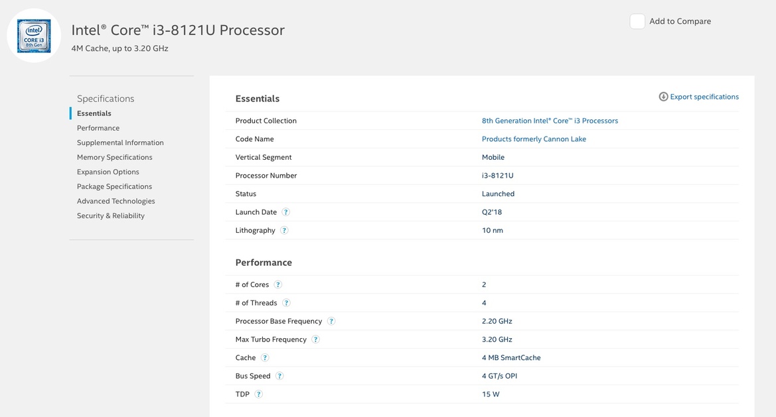Click the Performance section heading in main panel
776x417 pixels.
[264, 263]
